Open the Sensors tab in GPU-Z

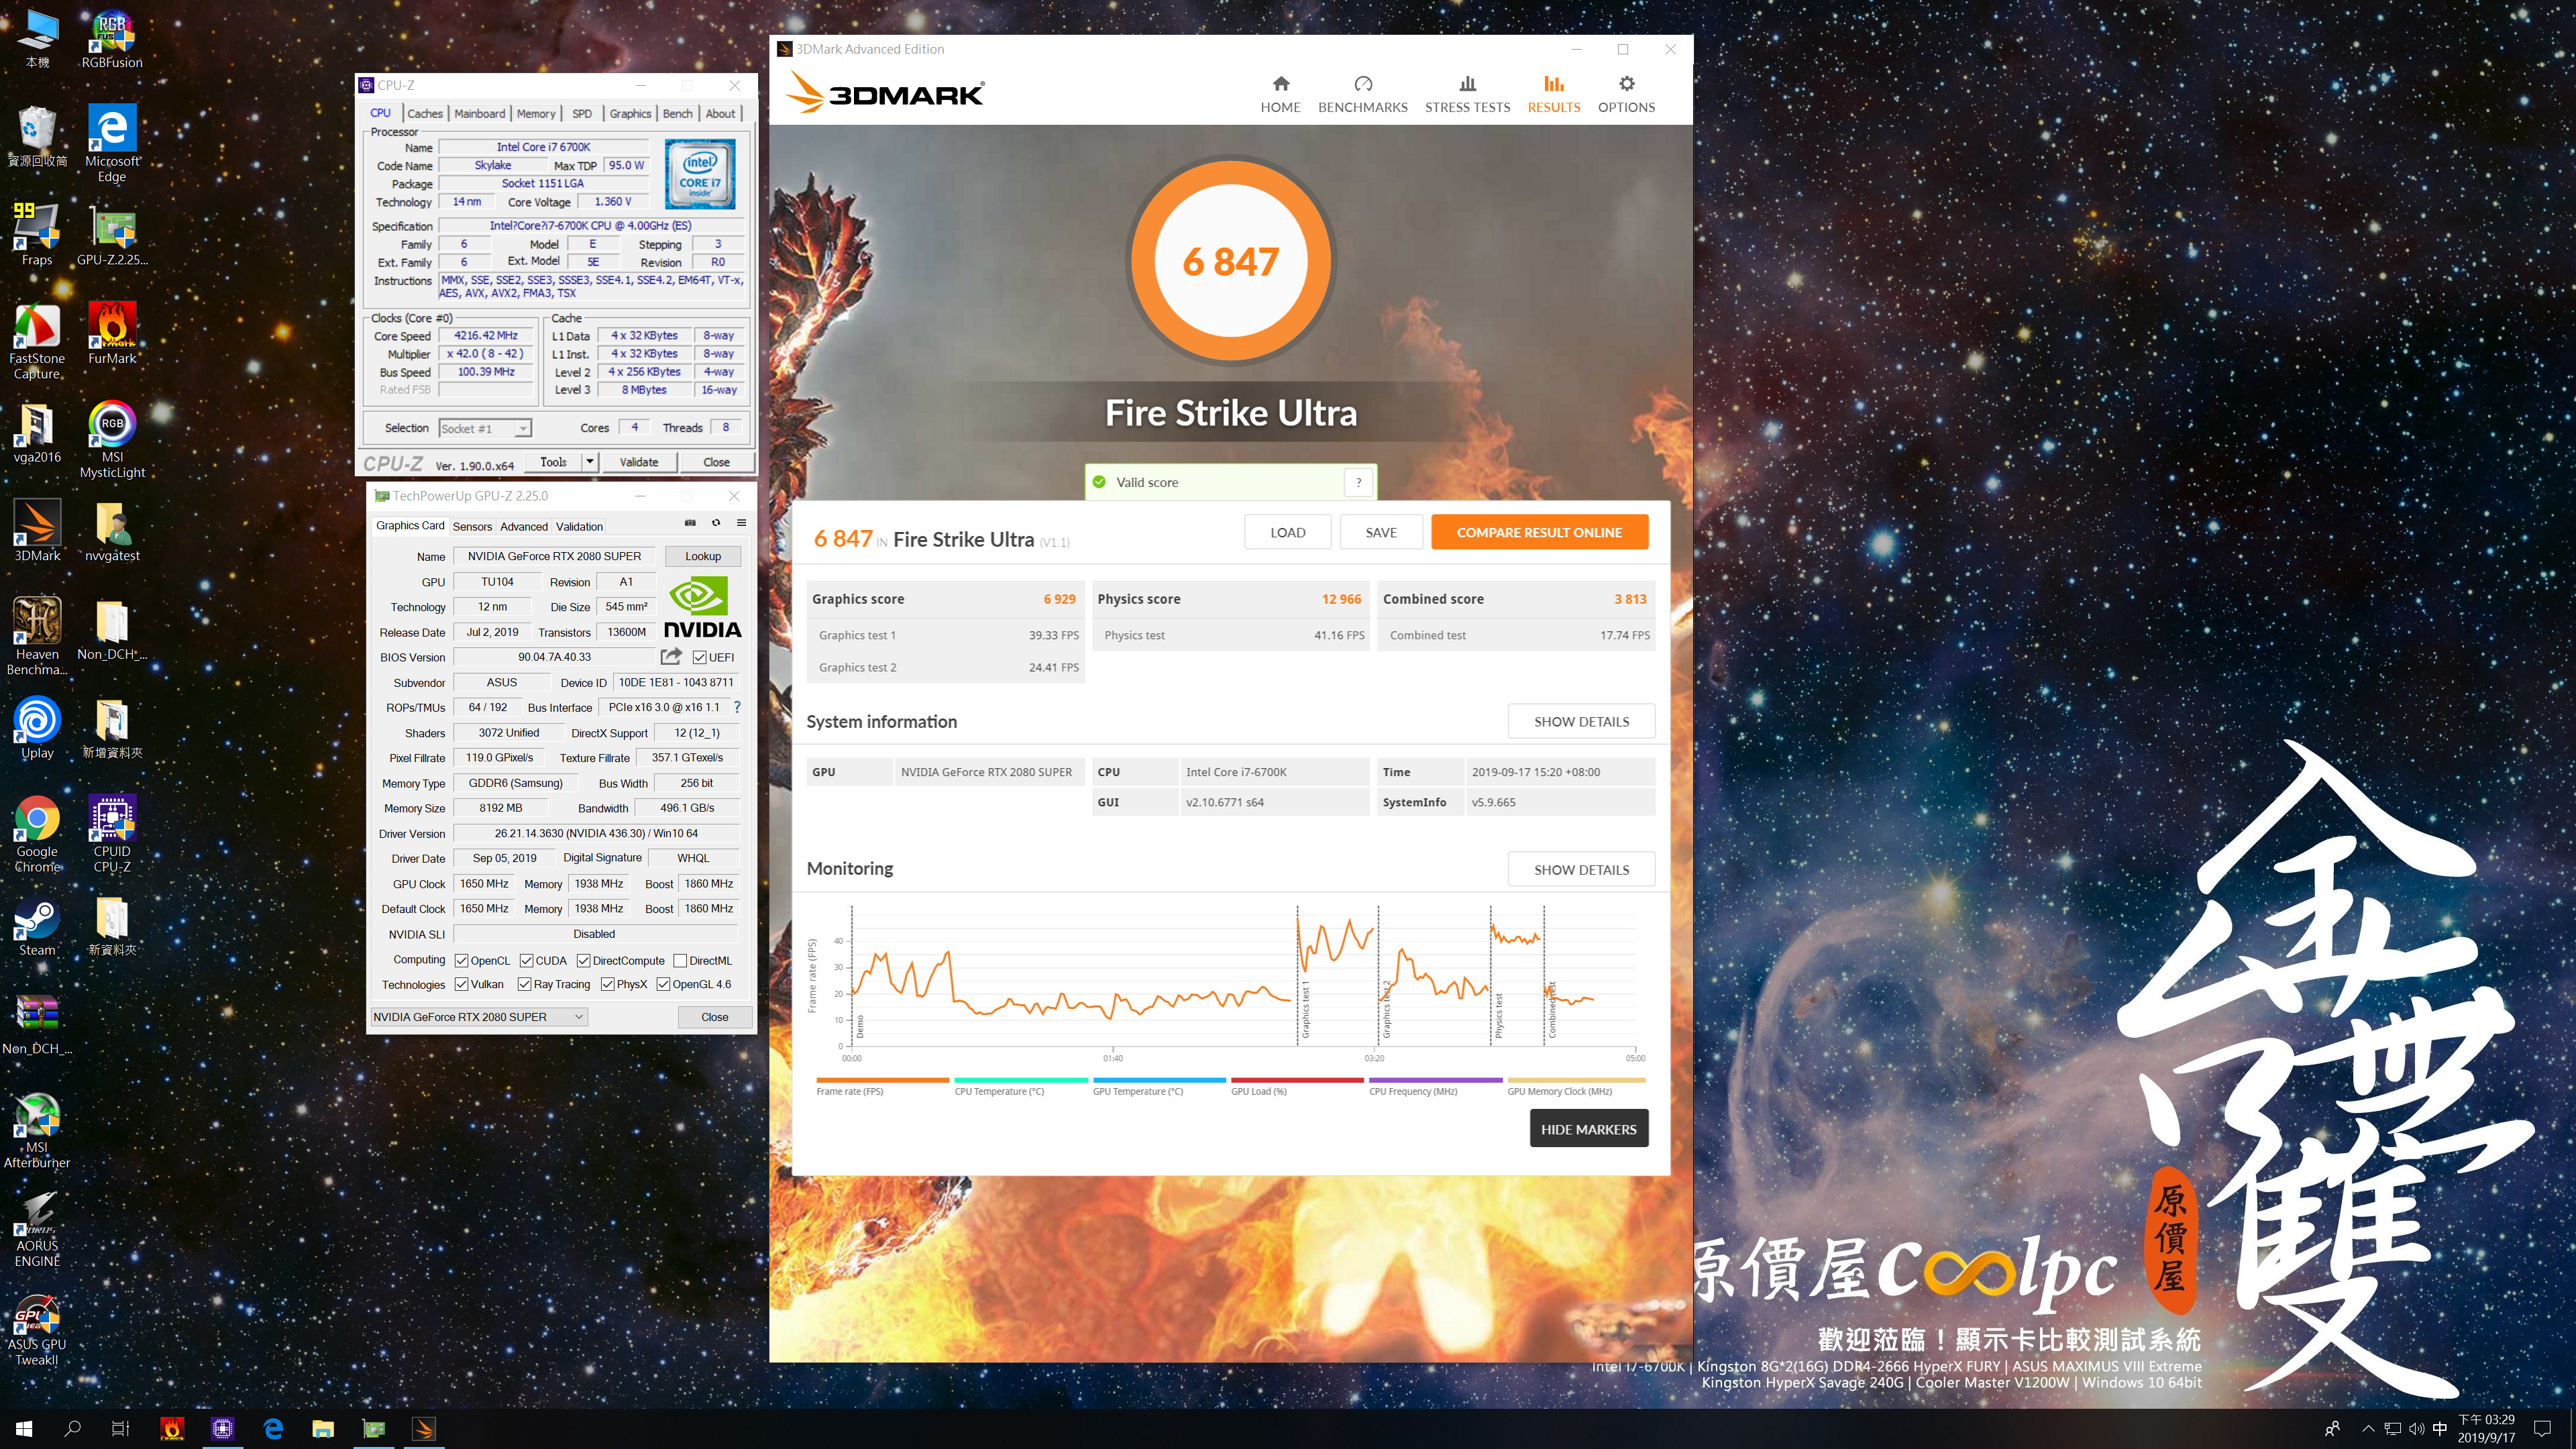pyautogui.click(x=472, y=526)
